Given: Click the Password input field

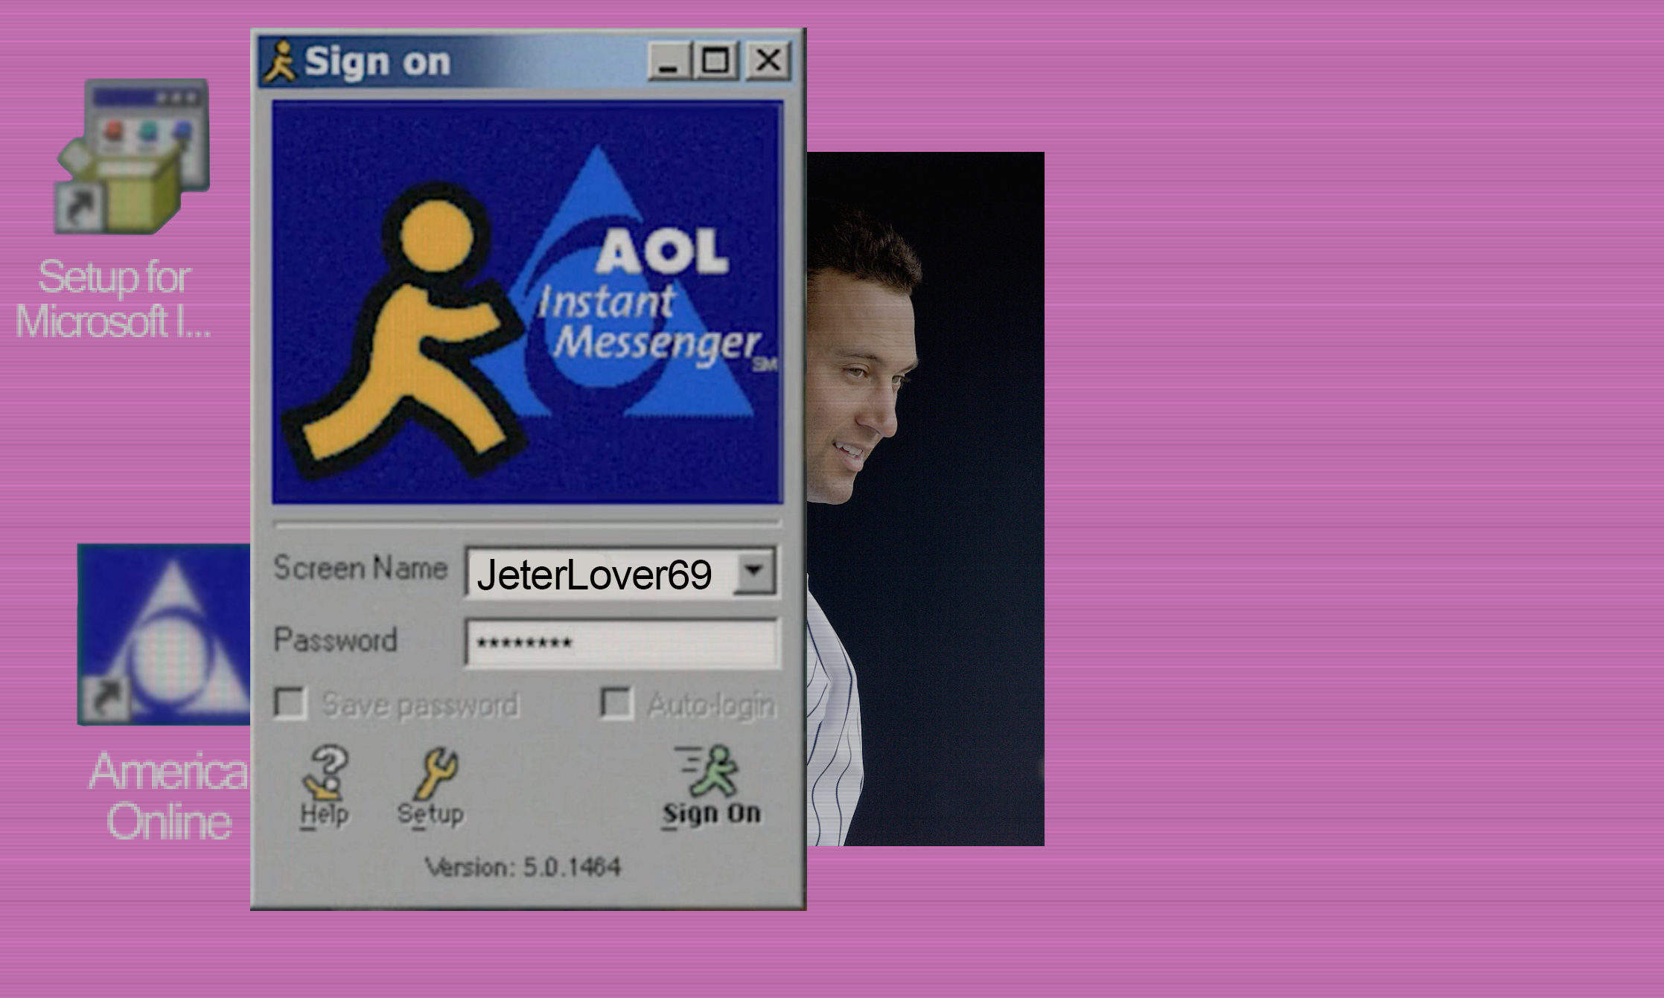Looking at the screenshot, I should (622, 643).
